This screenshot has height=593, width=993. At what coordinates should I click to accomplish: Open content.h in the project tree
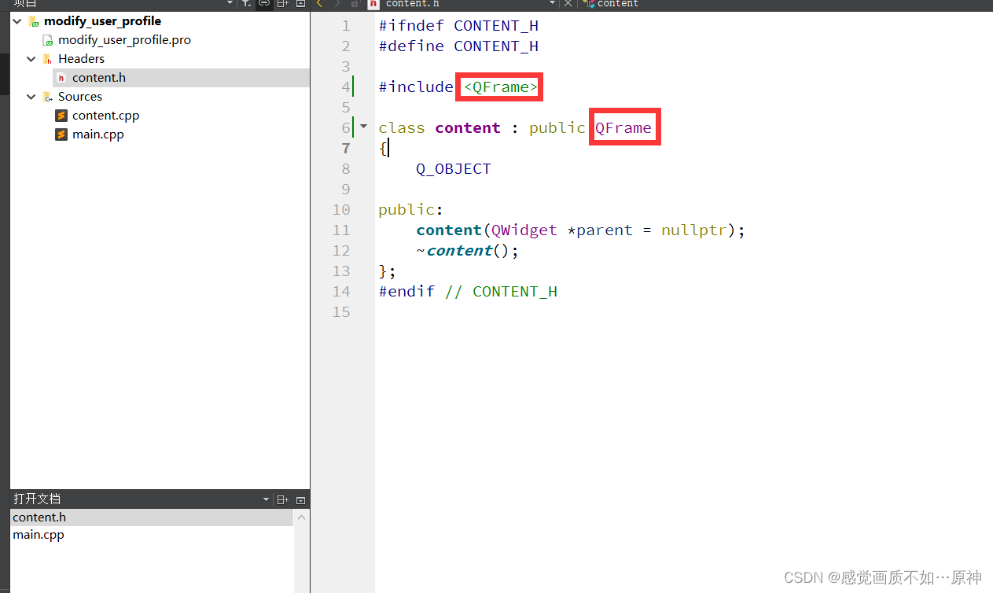click(99, 78)
